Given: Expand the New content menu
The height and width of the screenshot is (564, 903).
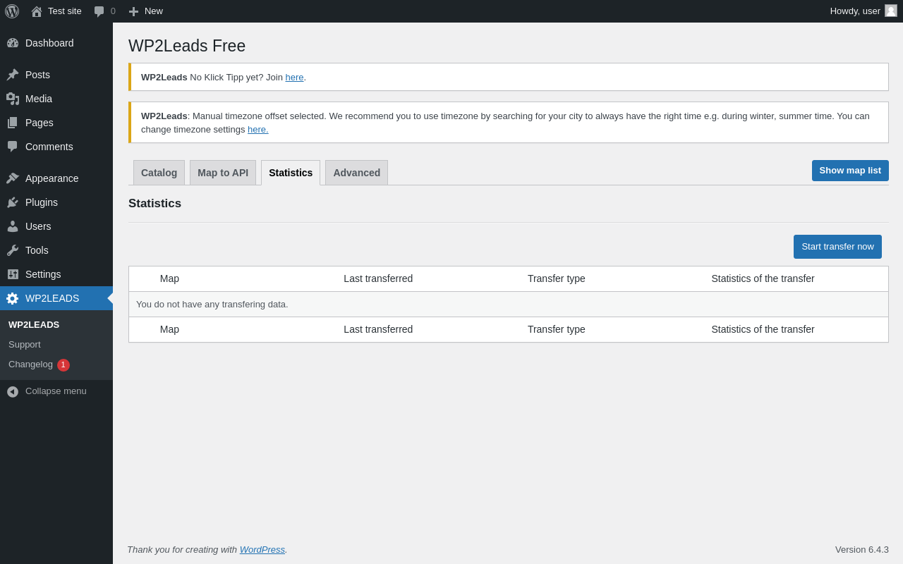Looking at the screenshot, I should pos(146,11).
